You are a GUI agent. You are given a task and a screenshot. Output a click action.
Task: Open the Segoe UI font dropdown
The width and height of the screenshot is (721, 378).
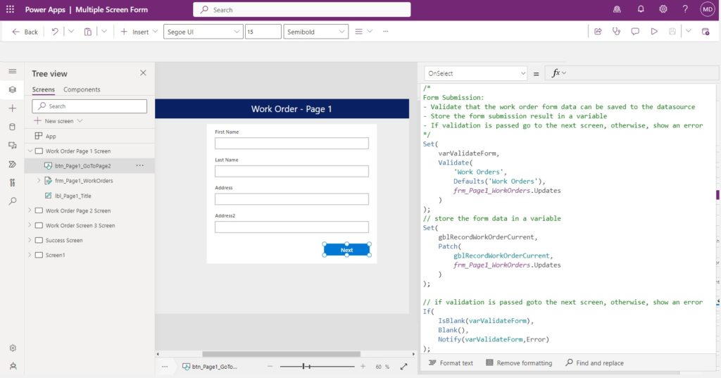(203, 32)
